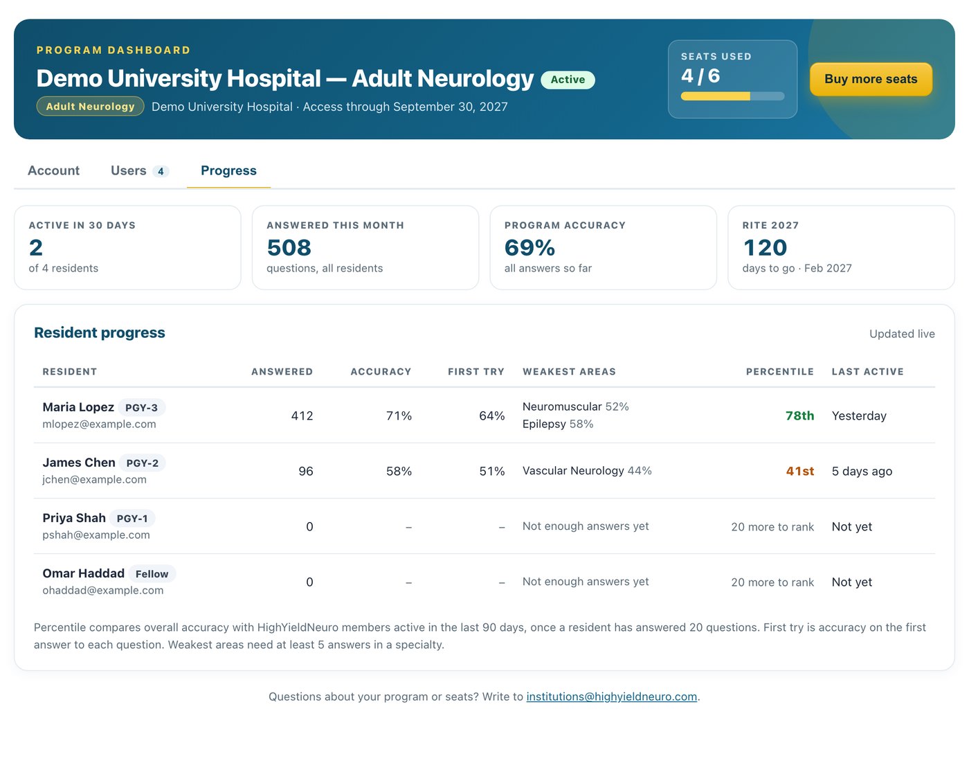Click the answered value 412
Screen dimensions: 969x768
coord(302,416)
